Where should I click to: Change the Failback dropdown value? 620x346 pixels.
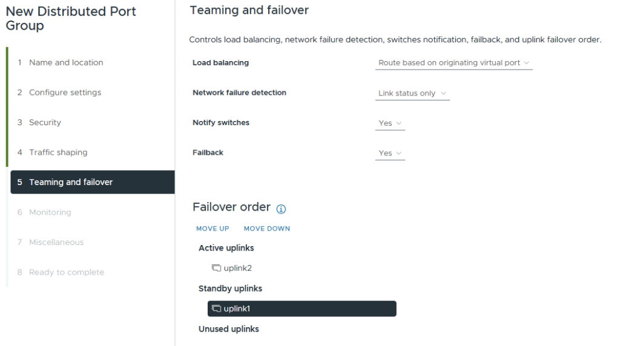(x=390, y=154)
